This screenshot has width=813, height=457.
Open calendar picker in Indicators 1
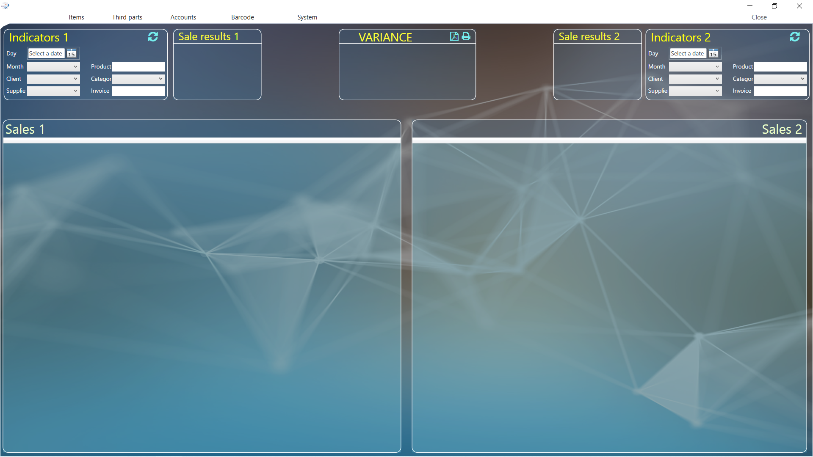pyautogui.click(x=72, y=54)
